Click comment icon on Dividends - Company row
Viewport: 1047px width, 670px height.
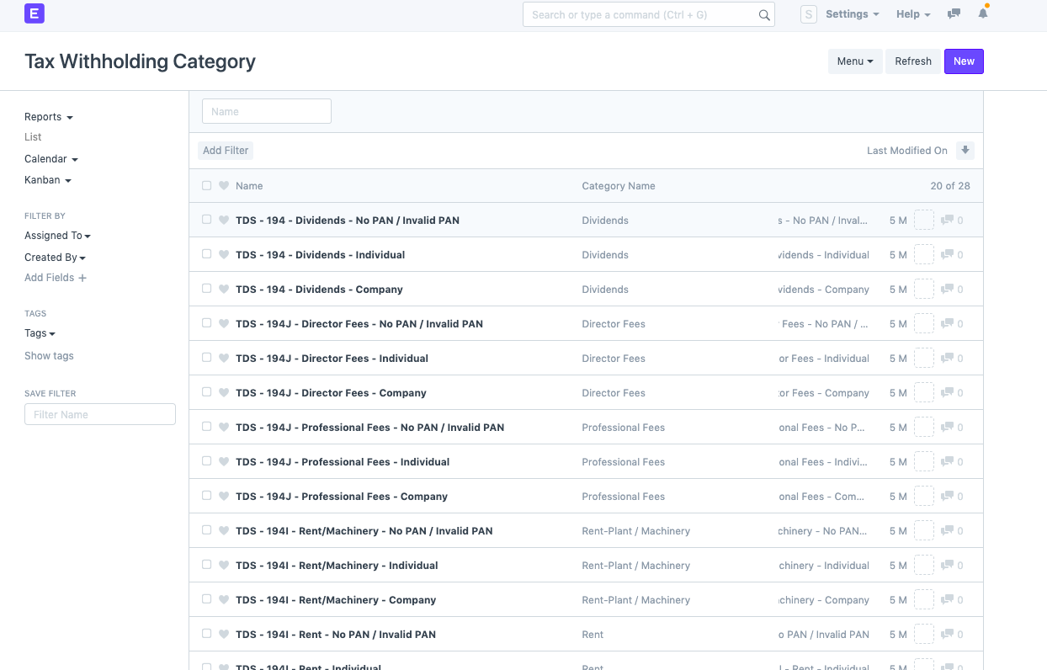pos(947,290)
